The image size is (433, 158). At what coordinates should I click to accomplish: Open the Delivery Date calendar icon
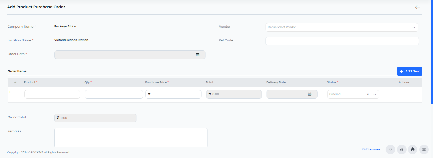(310, 94)
